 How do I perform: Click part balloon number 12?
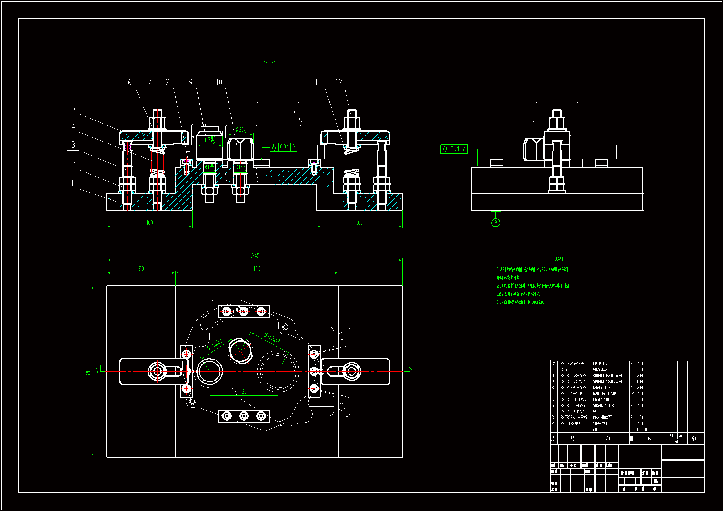[x=339, y=83]
